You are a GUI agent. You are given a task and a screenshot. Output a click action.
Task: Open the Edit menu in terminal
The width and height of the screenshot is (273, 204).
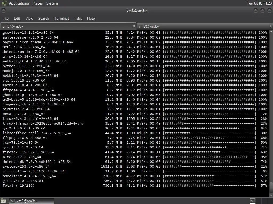pos(17,18)
